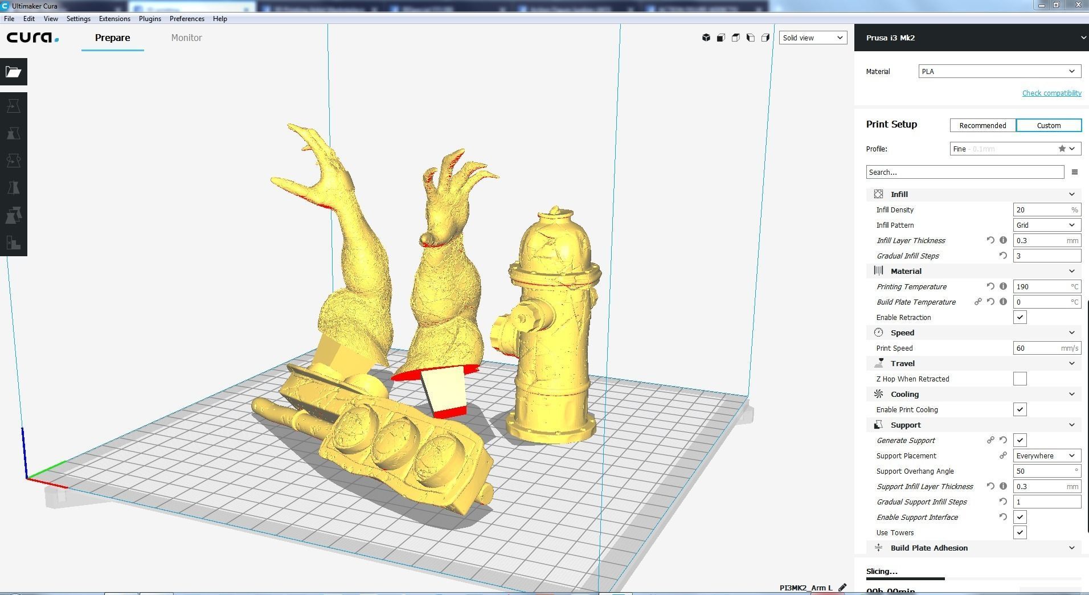
Task: Reset Infill Layer Thickness to default
Action: pos(990,240)
